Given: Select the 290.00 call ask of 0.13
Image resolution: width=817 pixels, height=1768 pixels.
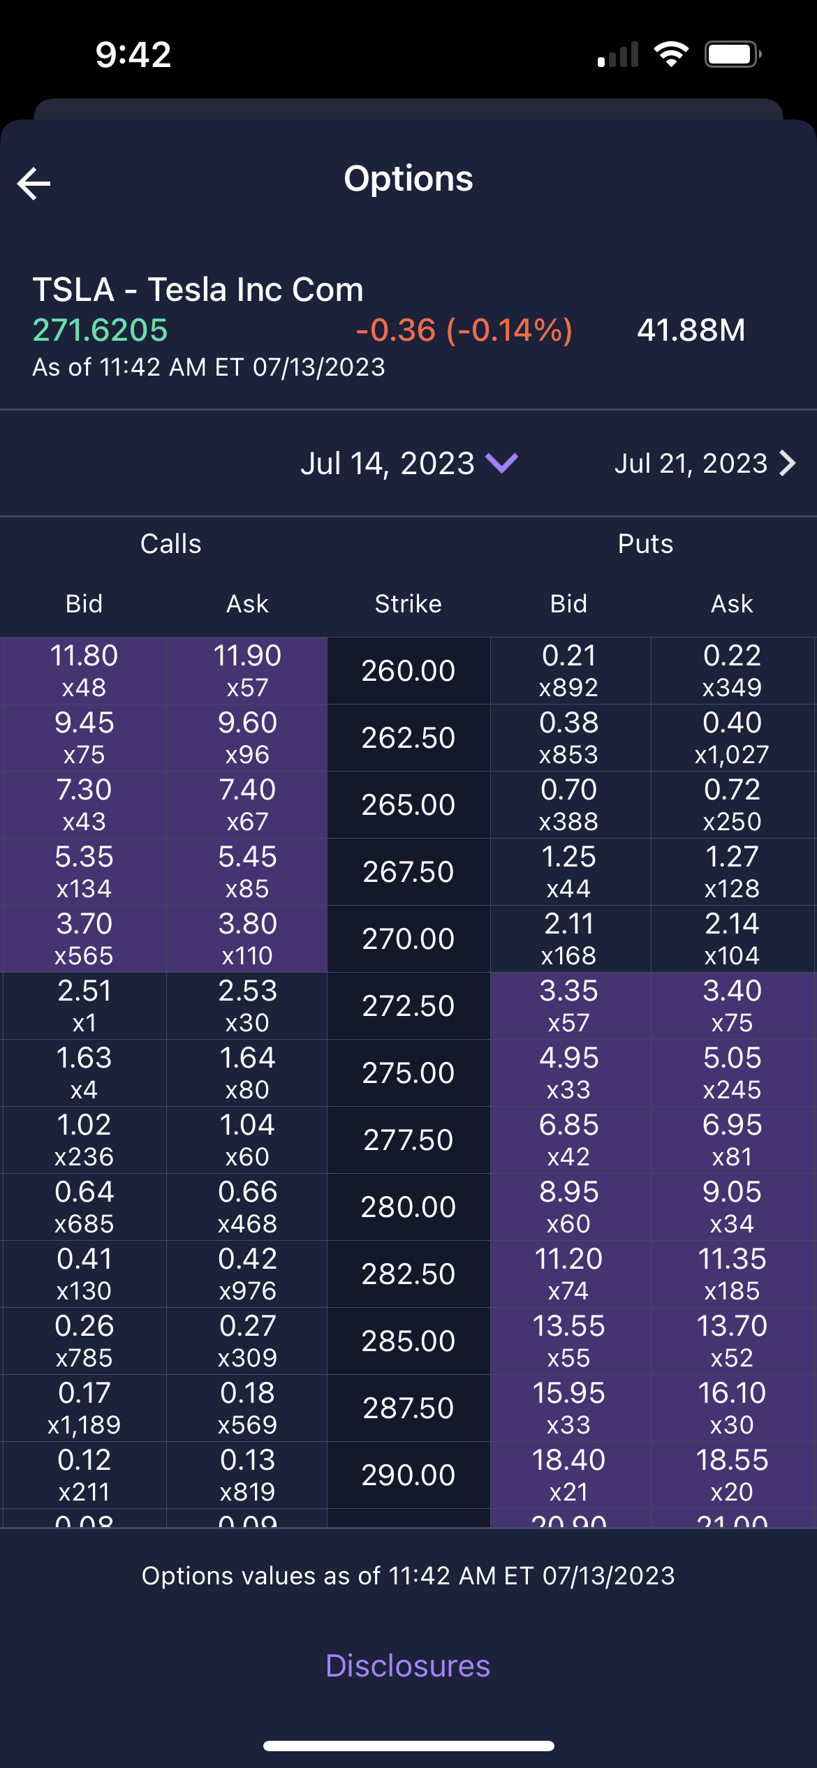Looking at the screenshot, I should (247, 1475).
